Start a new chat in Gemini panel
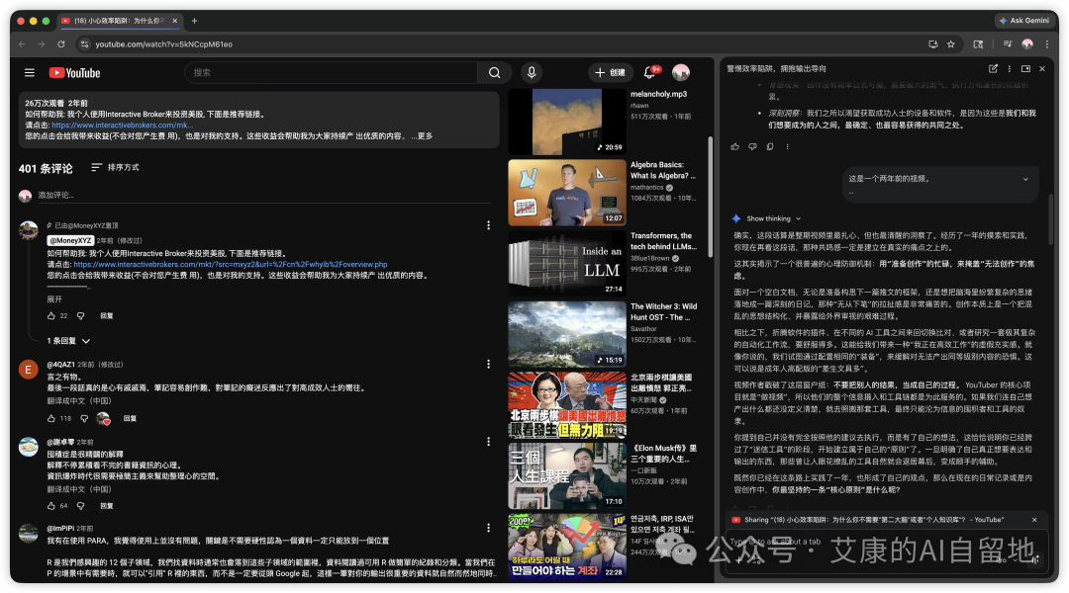The width and height of the screenshot is (1069, 593). pos(993,68)
